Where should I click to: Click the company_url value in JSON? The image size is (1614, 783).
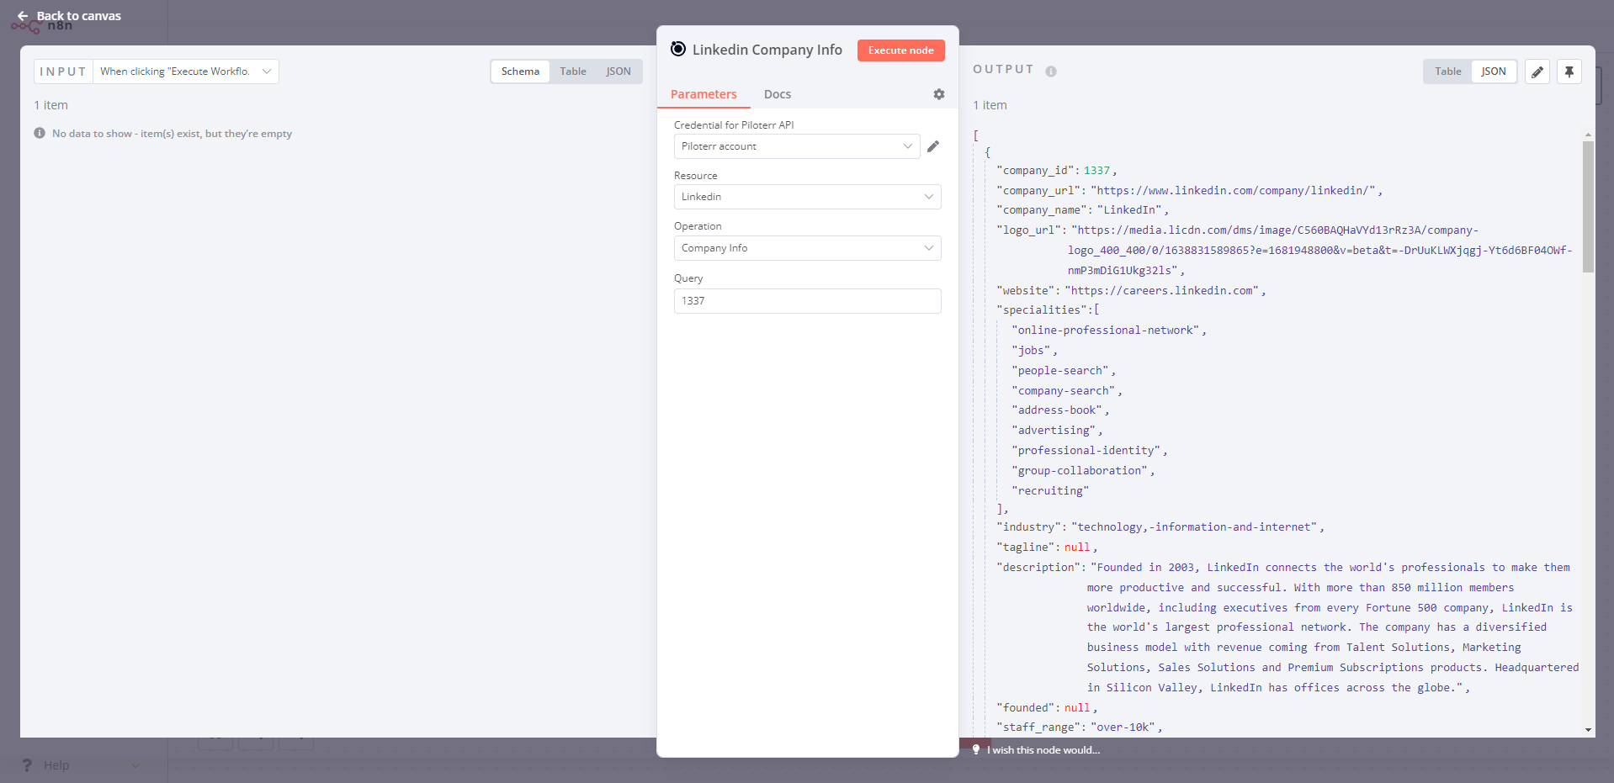[1234, 191]
